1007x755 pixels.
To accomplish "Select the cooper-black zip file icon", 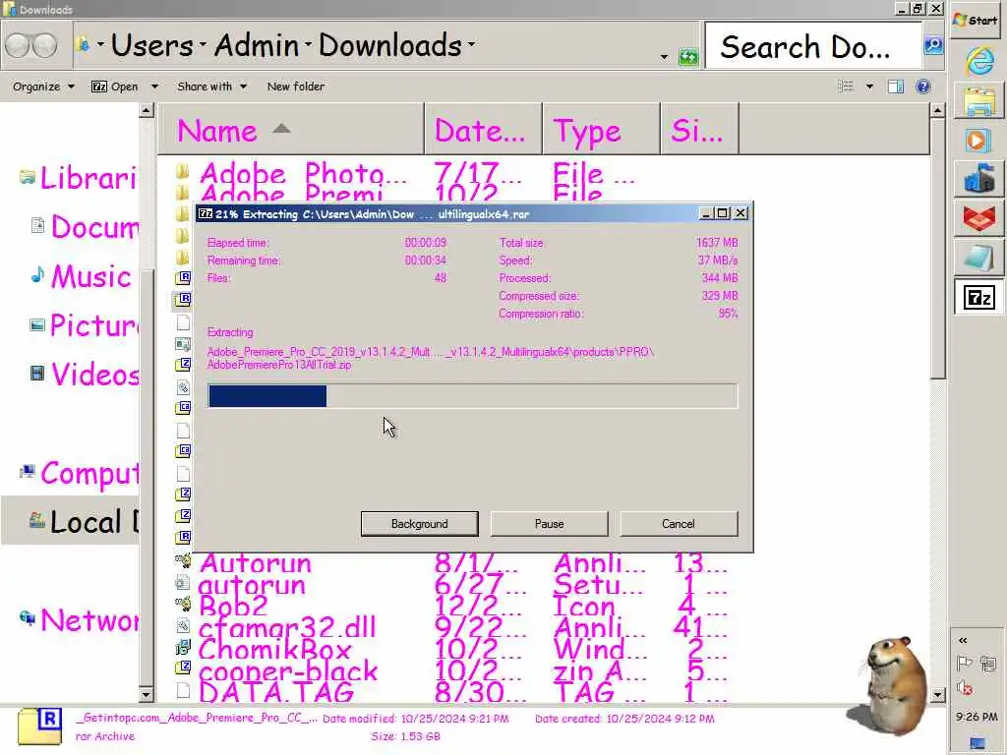I will [x=182, y=668].
